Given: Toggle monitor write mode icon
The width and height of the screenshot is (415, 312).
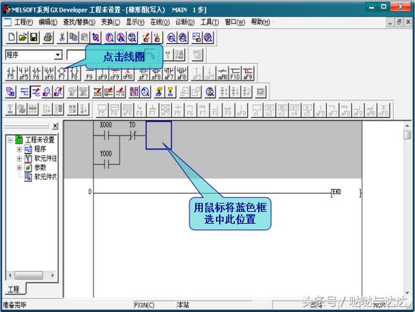Looking at the screenshot, I should coord(58,91).
